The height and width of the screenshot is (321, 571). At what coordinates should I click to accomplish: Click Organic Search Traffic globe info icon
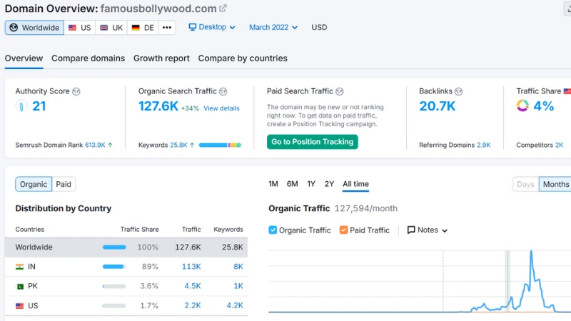pos(223,91)
